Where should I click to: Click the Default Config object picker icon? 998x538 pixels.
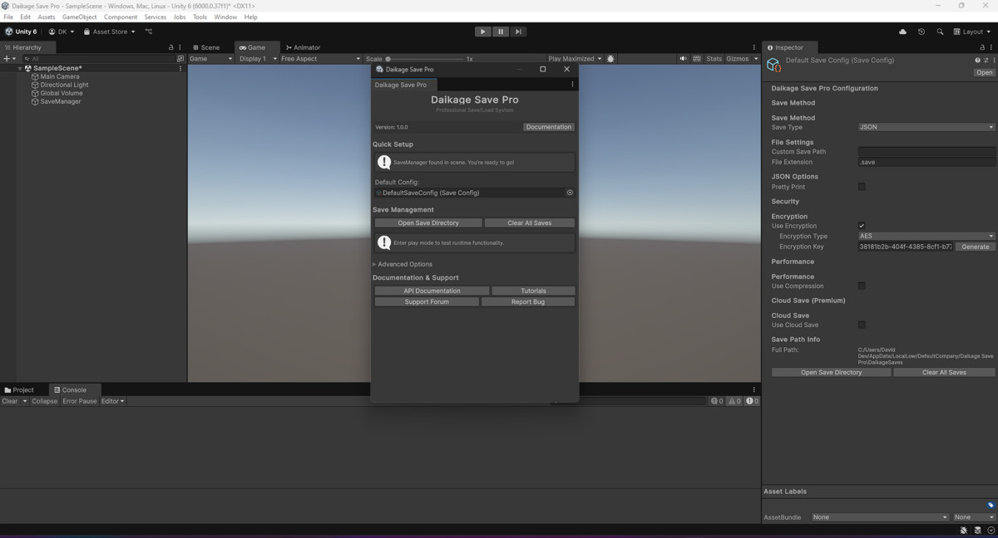(570, 193)
